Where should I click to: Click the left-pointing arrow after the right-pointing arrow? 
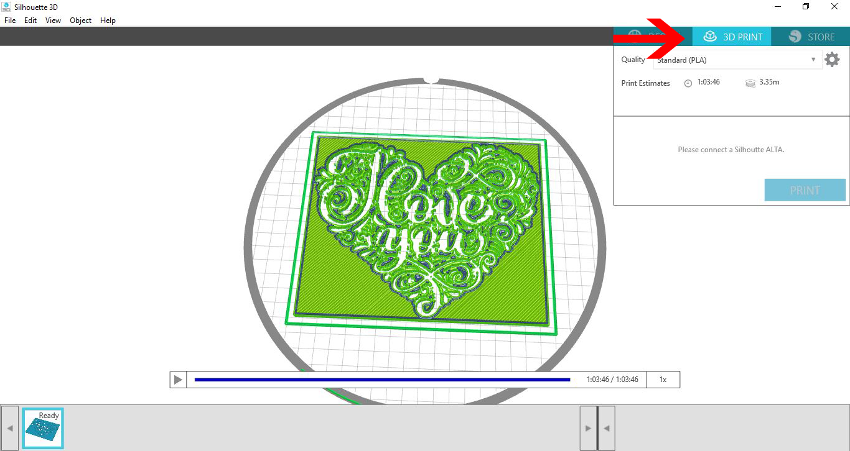[x=607, y=428]
